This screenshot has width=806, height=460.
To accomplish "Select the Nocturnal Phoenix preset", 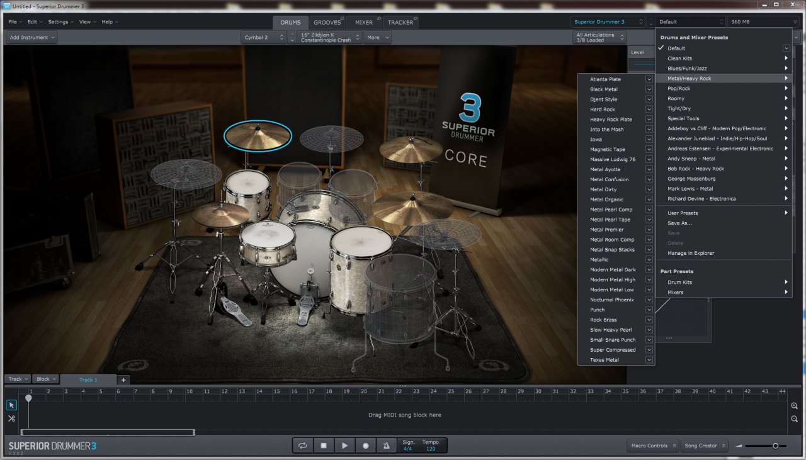I will [x=612, y=300].
